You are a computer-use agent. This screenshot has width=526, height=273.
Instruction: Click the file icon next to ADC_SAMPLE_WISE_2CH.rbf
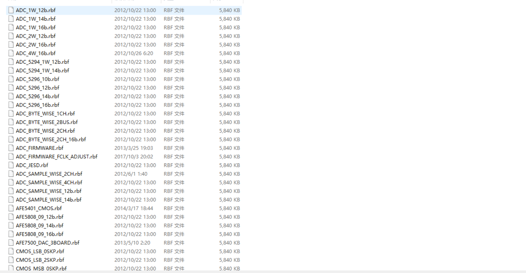(11, 174)
